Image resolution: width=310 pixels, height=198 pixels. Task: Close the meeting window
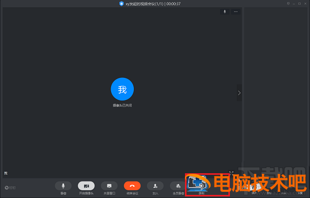coord(305,4)
